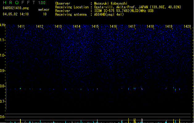Screen dimensions: 194x123
Task: Click the 'Receiver' field label
Action: tap(63, 11)
